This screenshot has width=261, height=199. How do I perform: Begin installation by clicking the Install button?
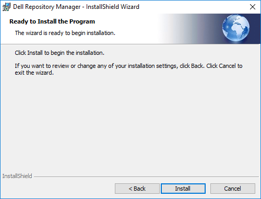(183, 189)
